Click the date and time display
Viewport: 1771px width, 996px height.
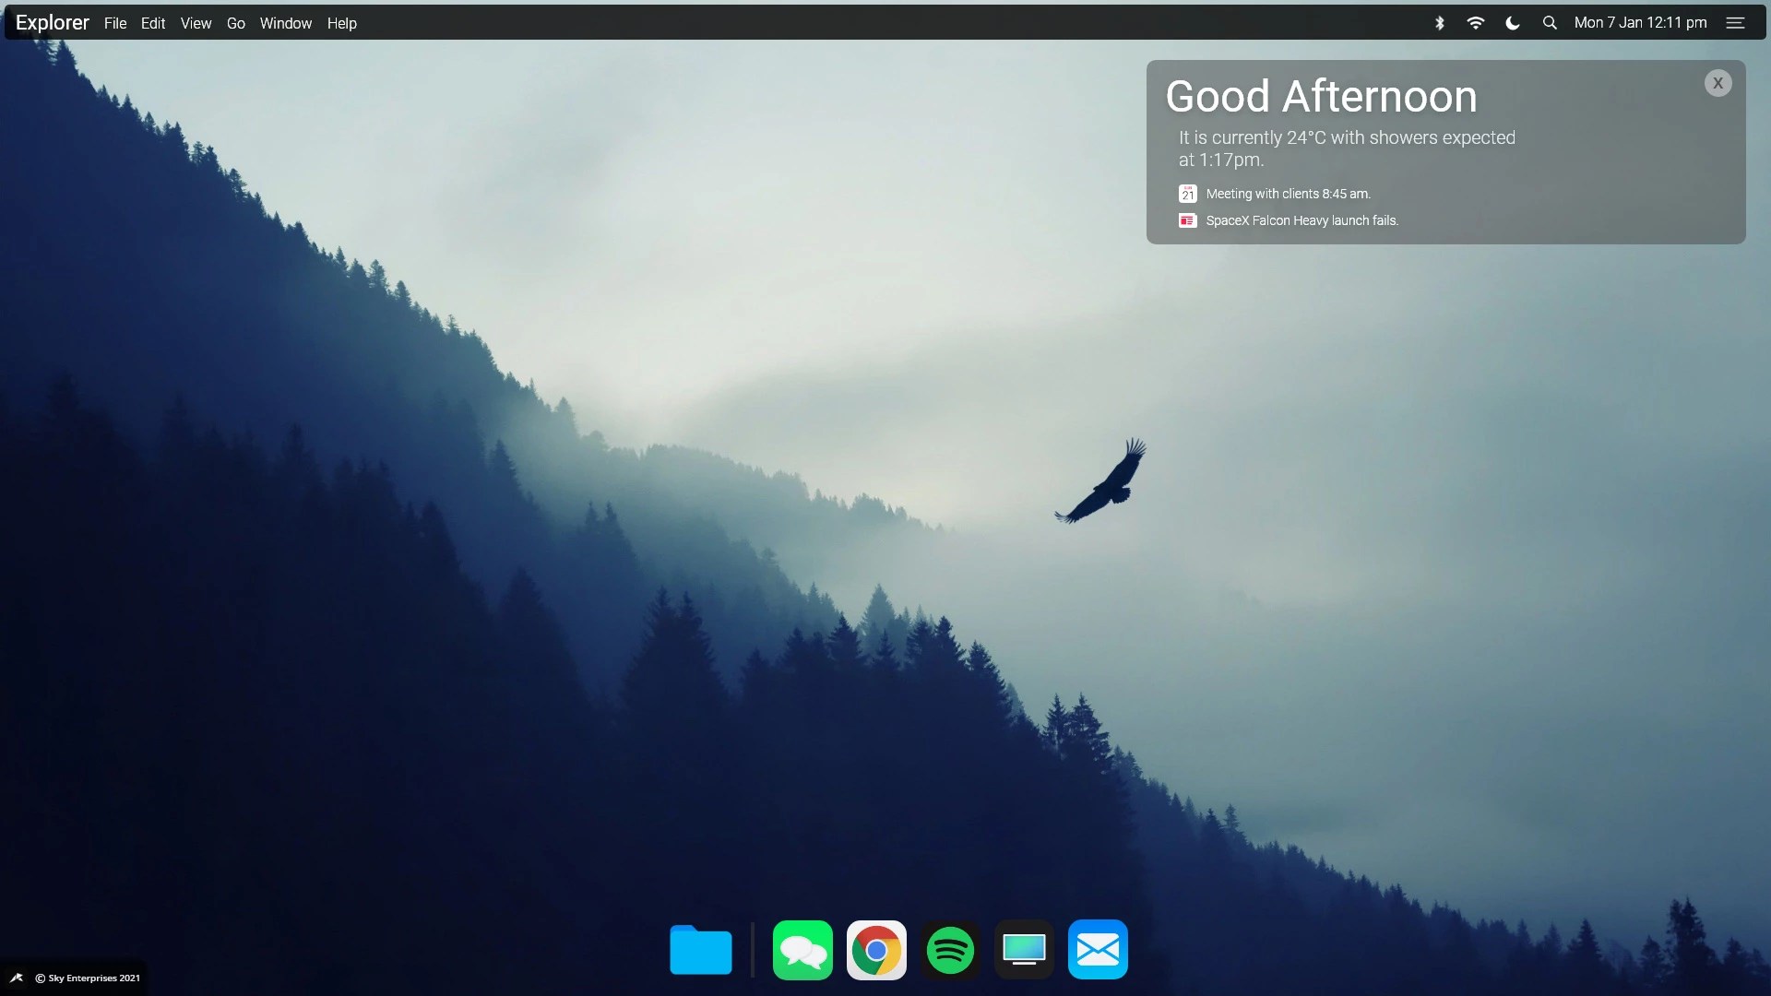[1640, 23]
